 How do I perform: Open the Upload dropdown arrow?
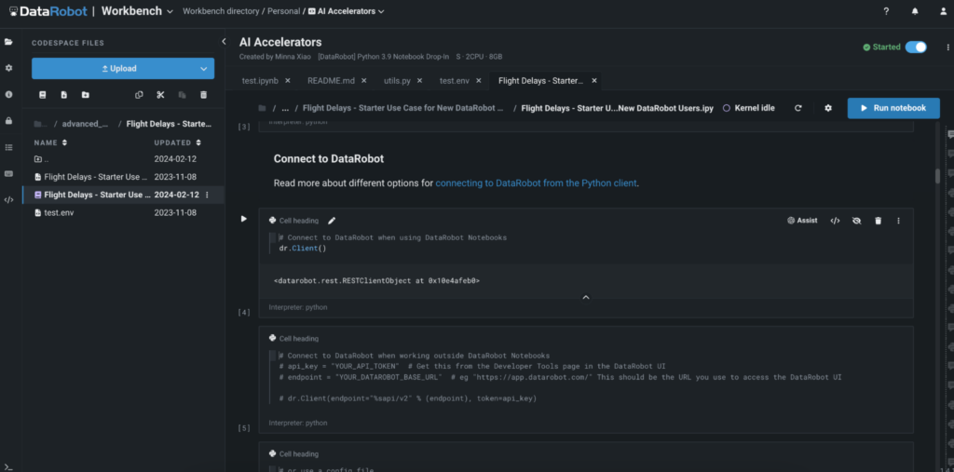[x=204, y=69]
